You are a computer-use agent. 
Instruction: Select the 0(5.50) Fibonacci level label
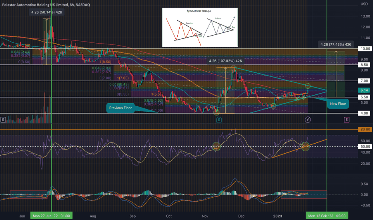pyautogui.click(x=122, y=94)
